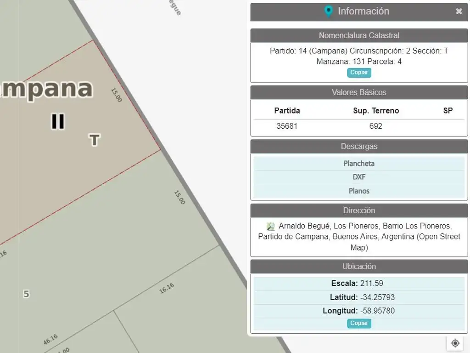Copy the Nomenclatura Catastral data

click(x=359, y=73)
